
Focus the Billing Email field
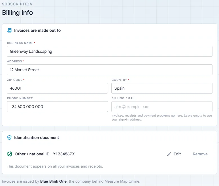tap(162, 107)
